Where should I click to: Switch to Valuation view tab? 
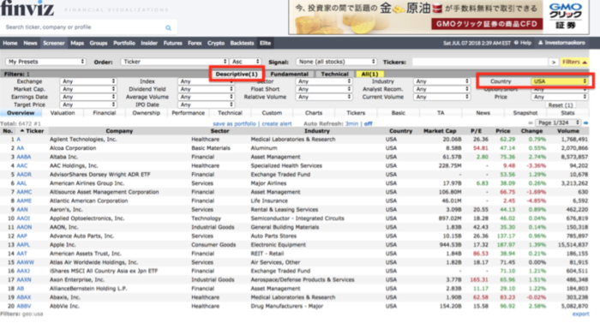63,113
